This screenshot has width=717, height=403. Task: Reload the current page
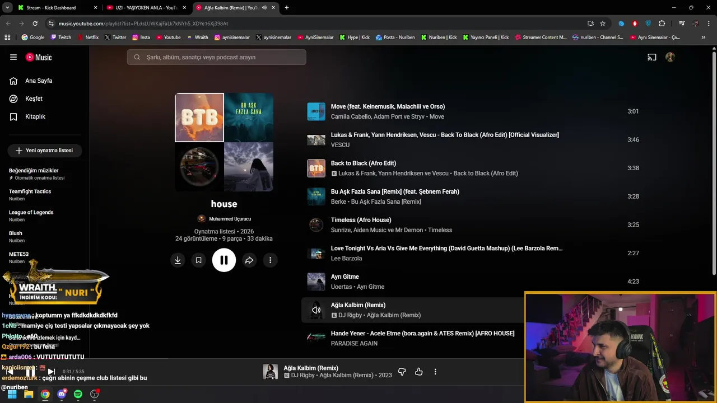click(35, 24)
